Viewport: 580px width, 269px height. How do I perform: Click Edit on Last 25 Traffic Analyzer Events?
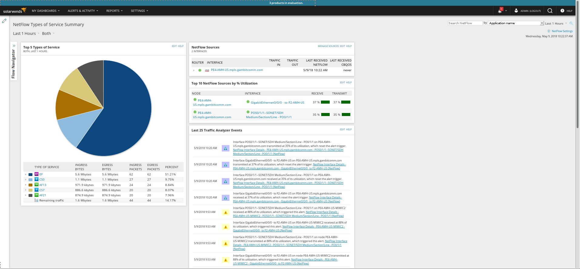click(x=342, y=130)
